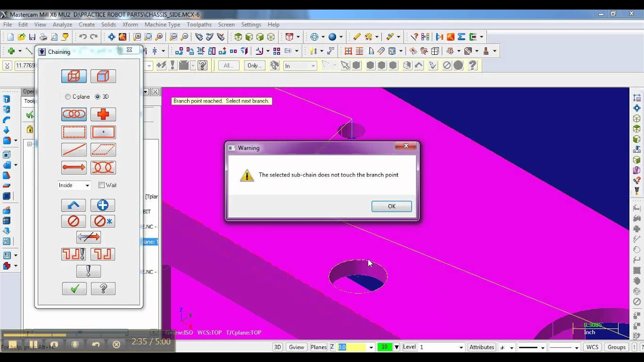Click the Unselect chain icon
The width and height of the screenshot is (644, 362).
click(x=74, y=221)
